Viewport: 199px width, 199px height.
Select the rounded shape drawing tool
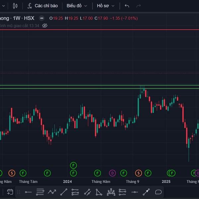(159, 192)
